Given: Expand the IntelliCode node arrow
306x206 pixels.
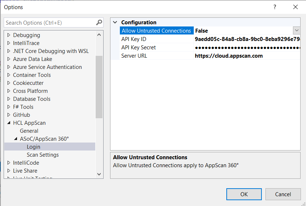Looking at the screenshot, I should point(9,162).
